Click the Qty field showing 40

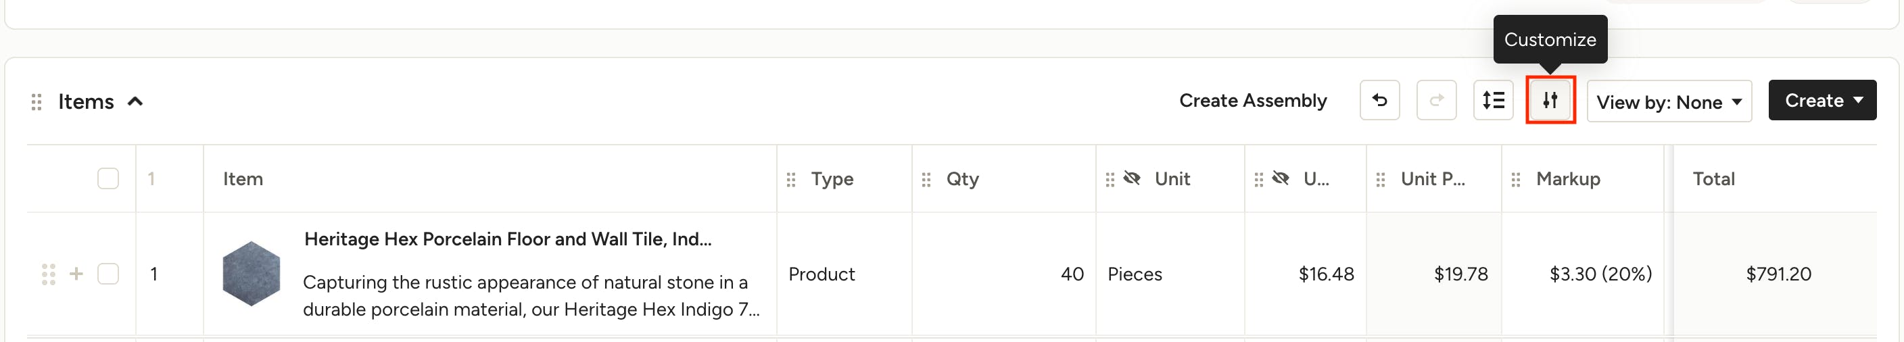tap(1003, 274)
